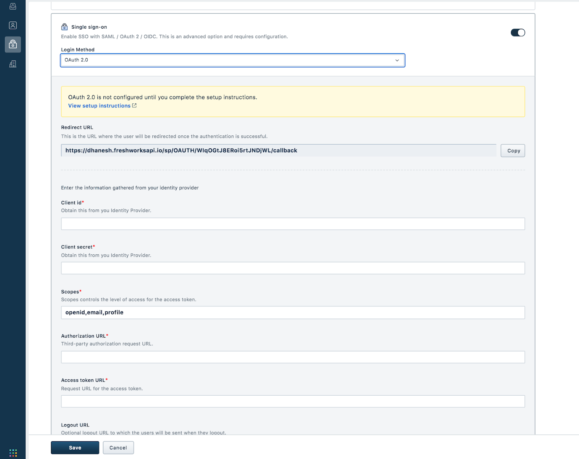579x459 pixels.
Task: Click the Access token URL input field
Action: pos(292,401)
